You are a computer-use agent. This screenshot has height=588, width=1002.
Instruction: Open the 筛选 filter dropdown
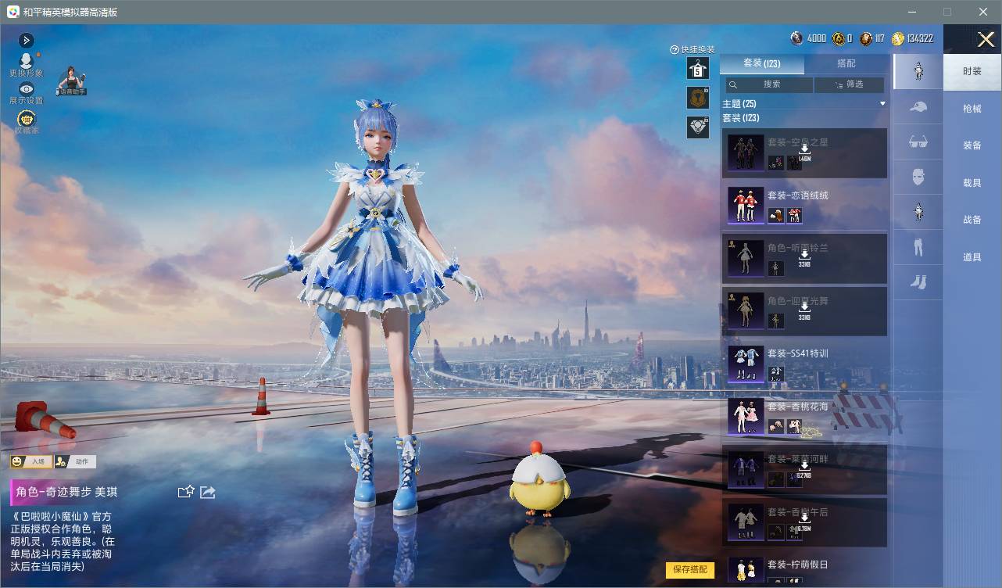[849, 84]
